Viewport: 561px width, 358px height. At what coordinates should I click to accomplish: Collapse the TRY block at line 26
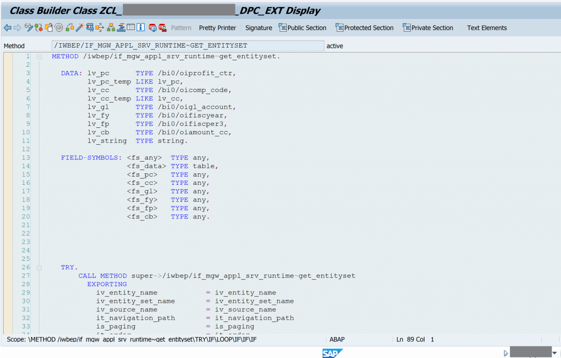click(x=39, y=268)
